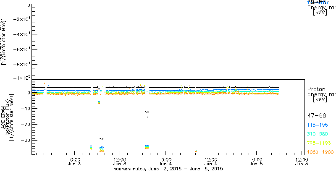Click the 47-68 proton energy legend entry
Screen dimensions: 336x172
click(317, 116)
